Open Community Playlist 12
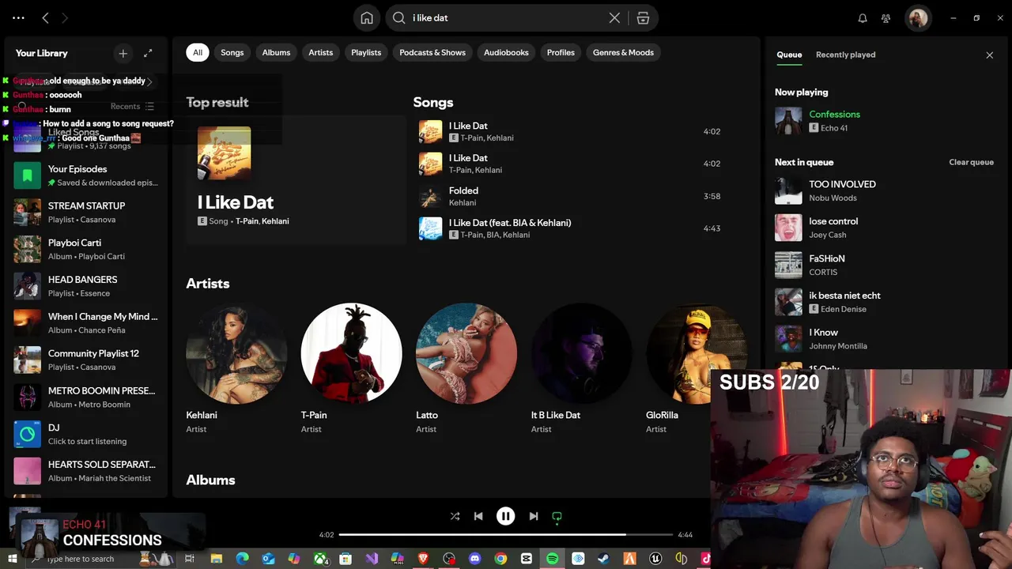The image size is (1012, 569). click(x=87, y=360)
